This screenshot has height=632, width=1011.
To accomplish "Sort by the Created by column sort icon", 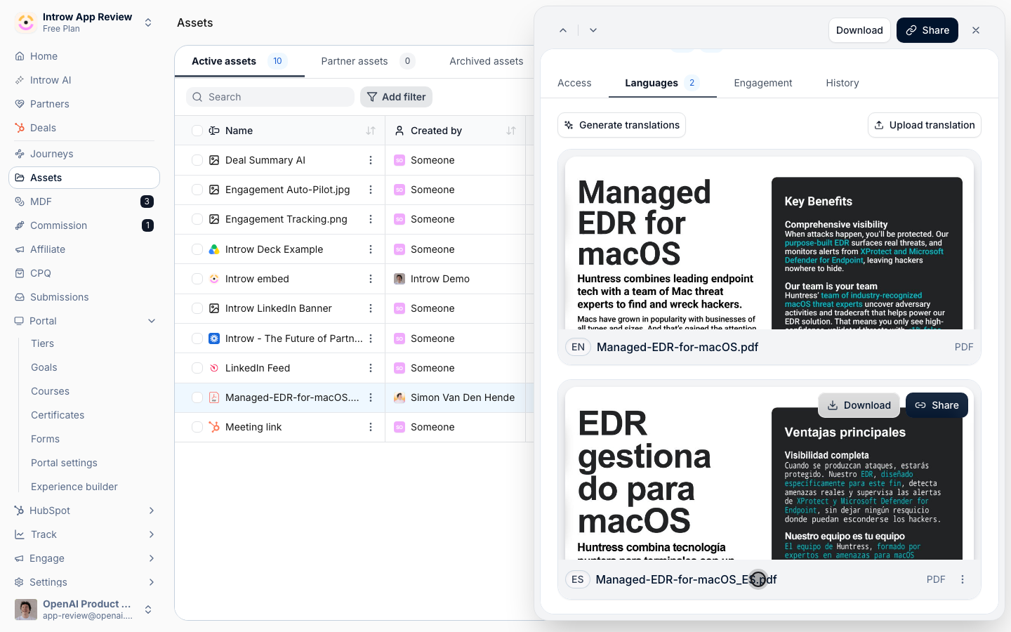I will coord(511,131).
